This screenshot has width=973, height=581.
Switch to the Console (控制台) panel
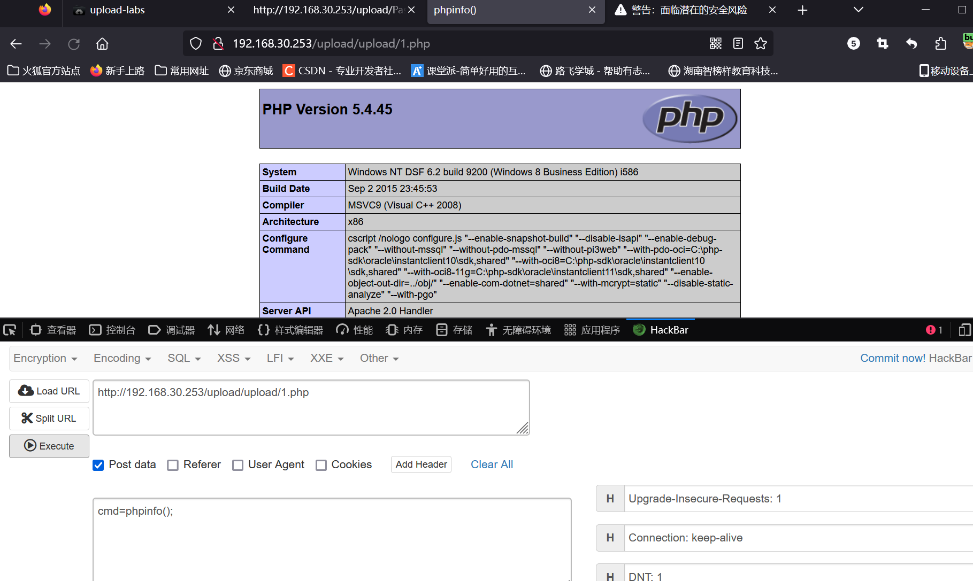tap(112, 330)
